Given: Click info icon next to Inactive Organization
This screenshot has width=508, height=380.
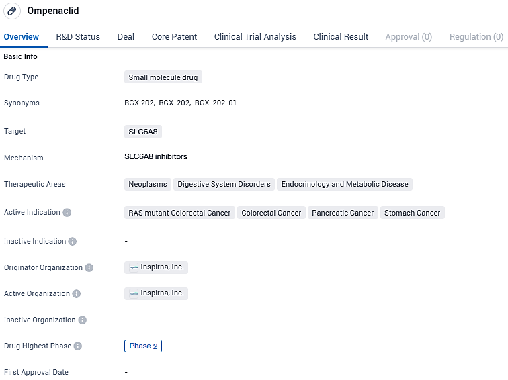Looking at the screenshot, I should (x=83, y=320).
